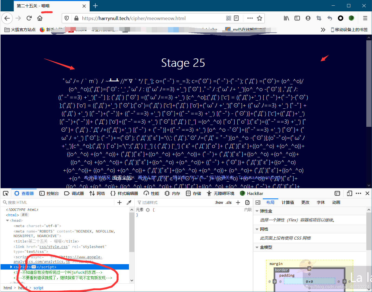
Task: Switch to 字体 fonts tab
Action: click(321, 202)
